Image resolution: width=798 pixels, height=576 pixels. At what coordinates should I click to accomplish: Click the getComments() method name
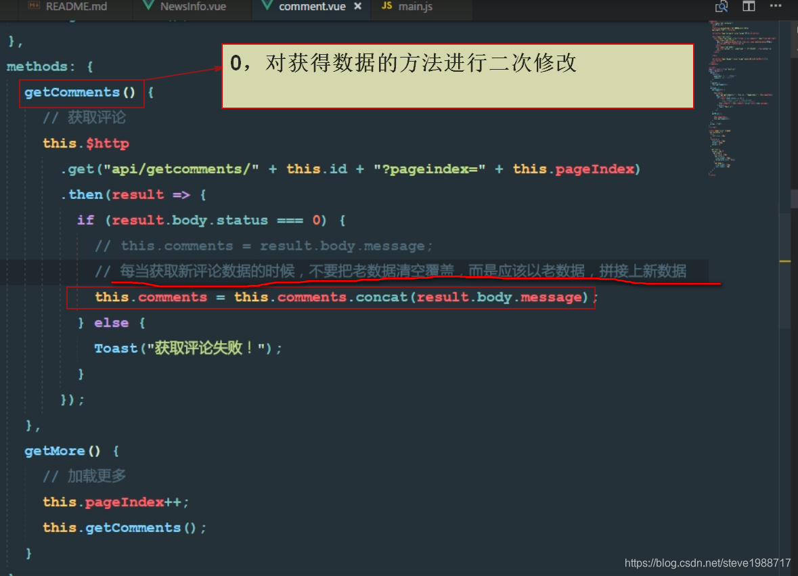(80, 93)
